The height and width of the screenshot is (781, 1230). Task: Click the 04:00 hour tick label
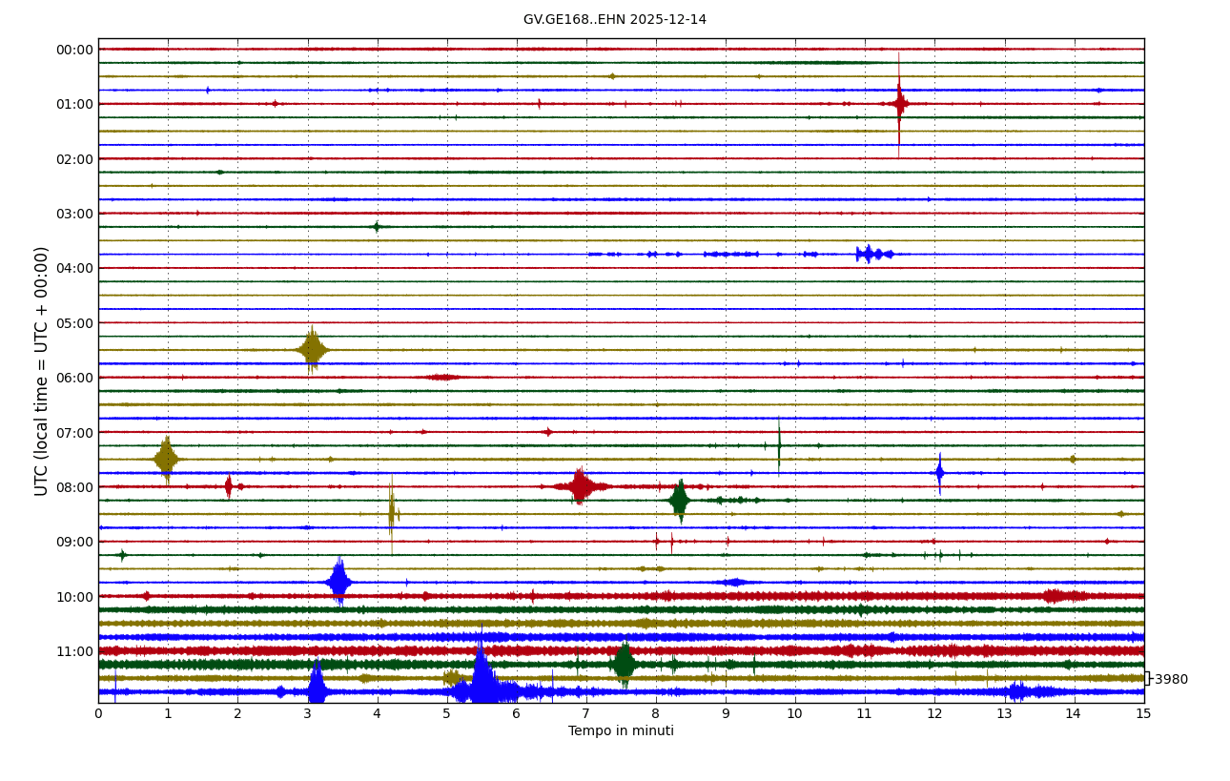click(x=74, y=268)
